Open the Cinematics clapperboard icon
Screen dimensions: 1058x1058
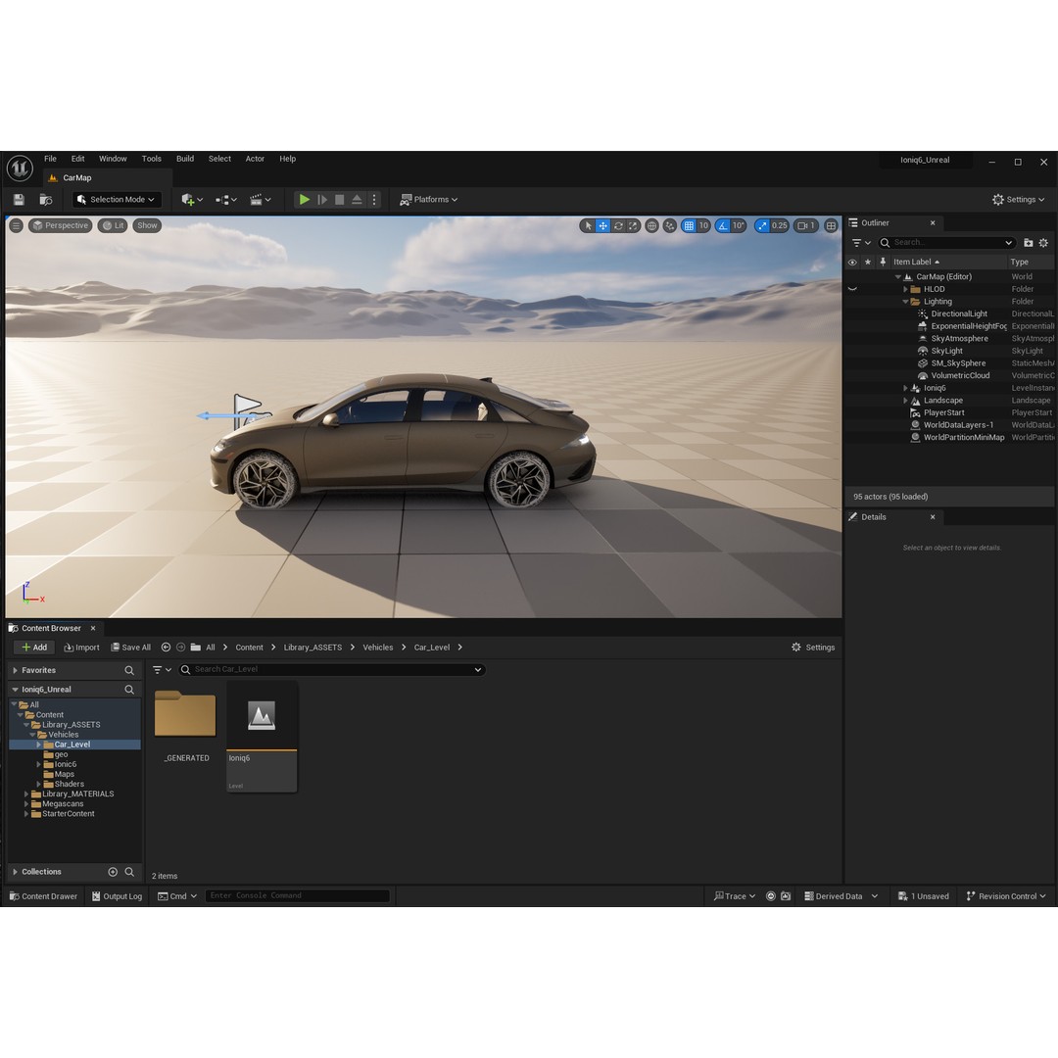261,200
